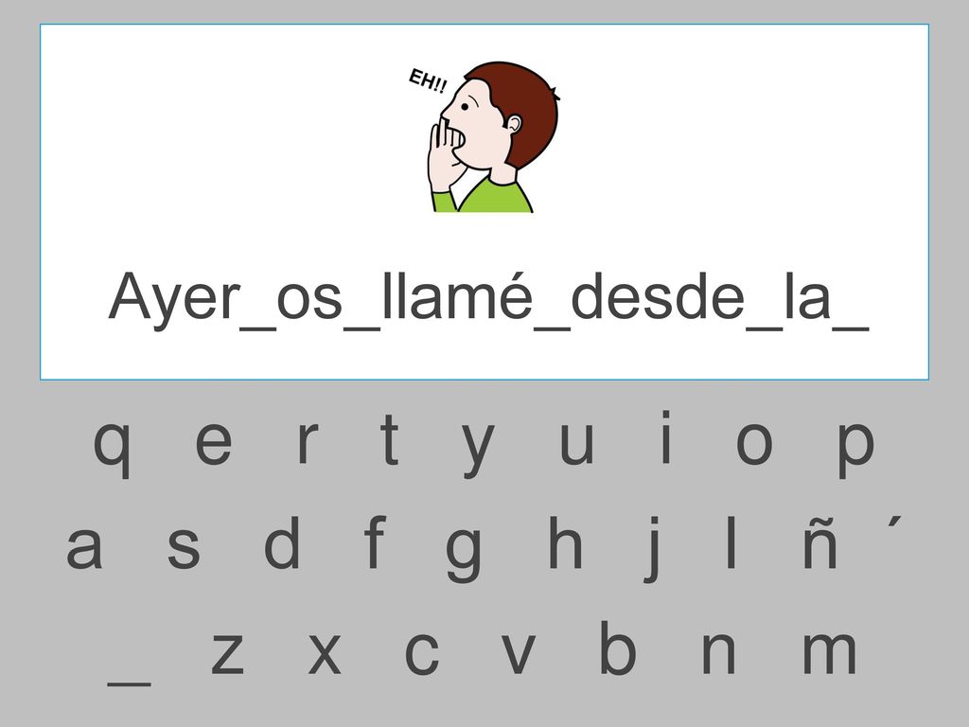Hit the letter t key

[389, 437]
